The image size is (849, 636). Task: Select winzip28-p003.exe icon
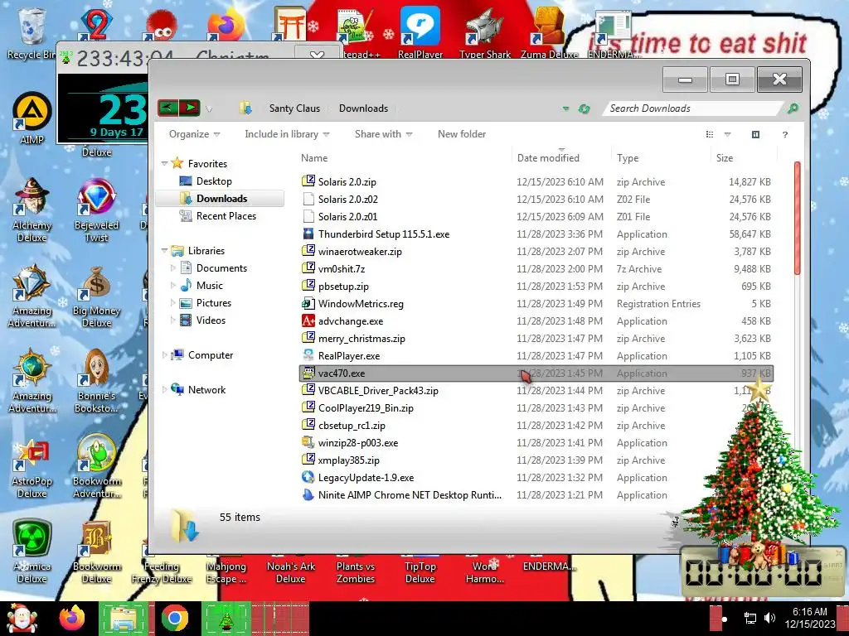[308, 442]
